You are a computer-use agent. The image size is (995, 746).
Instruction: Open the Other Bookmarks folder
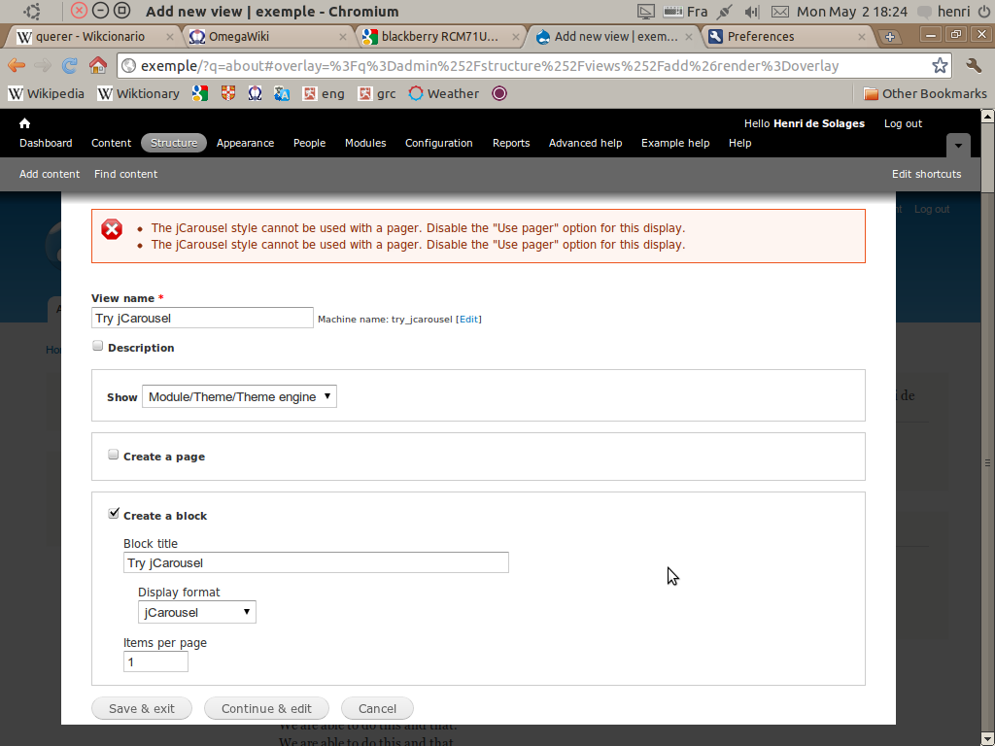(925, 94)
